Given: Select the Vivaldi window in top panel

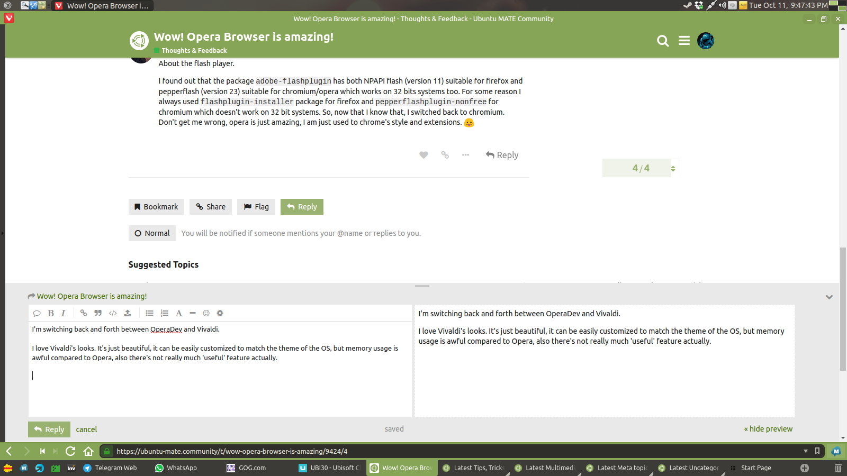Looking at the screenshot, I should click(x=103, y=5).
